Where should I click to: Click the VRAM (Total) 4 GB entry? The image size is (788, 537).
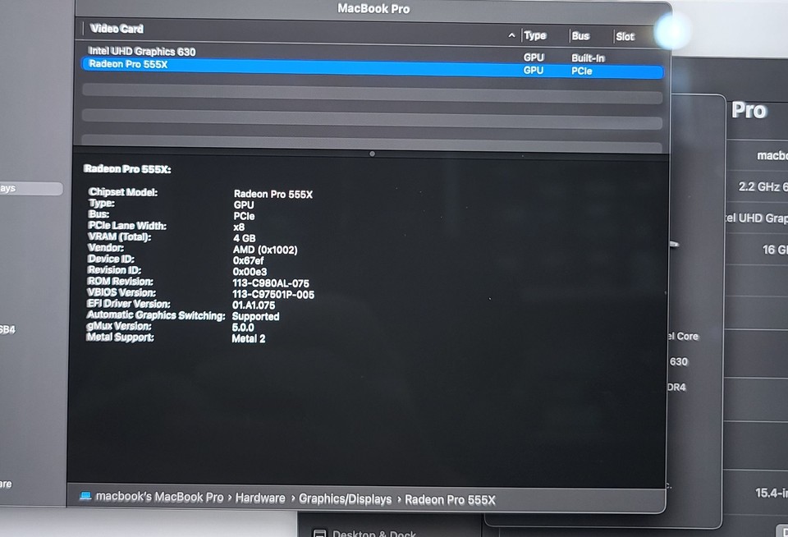243,238
